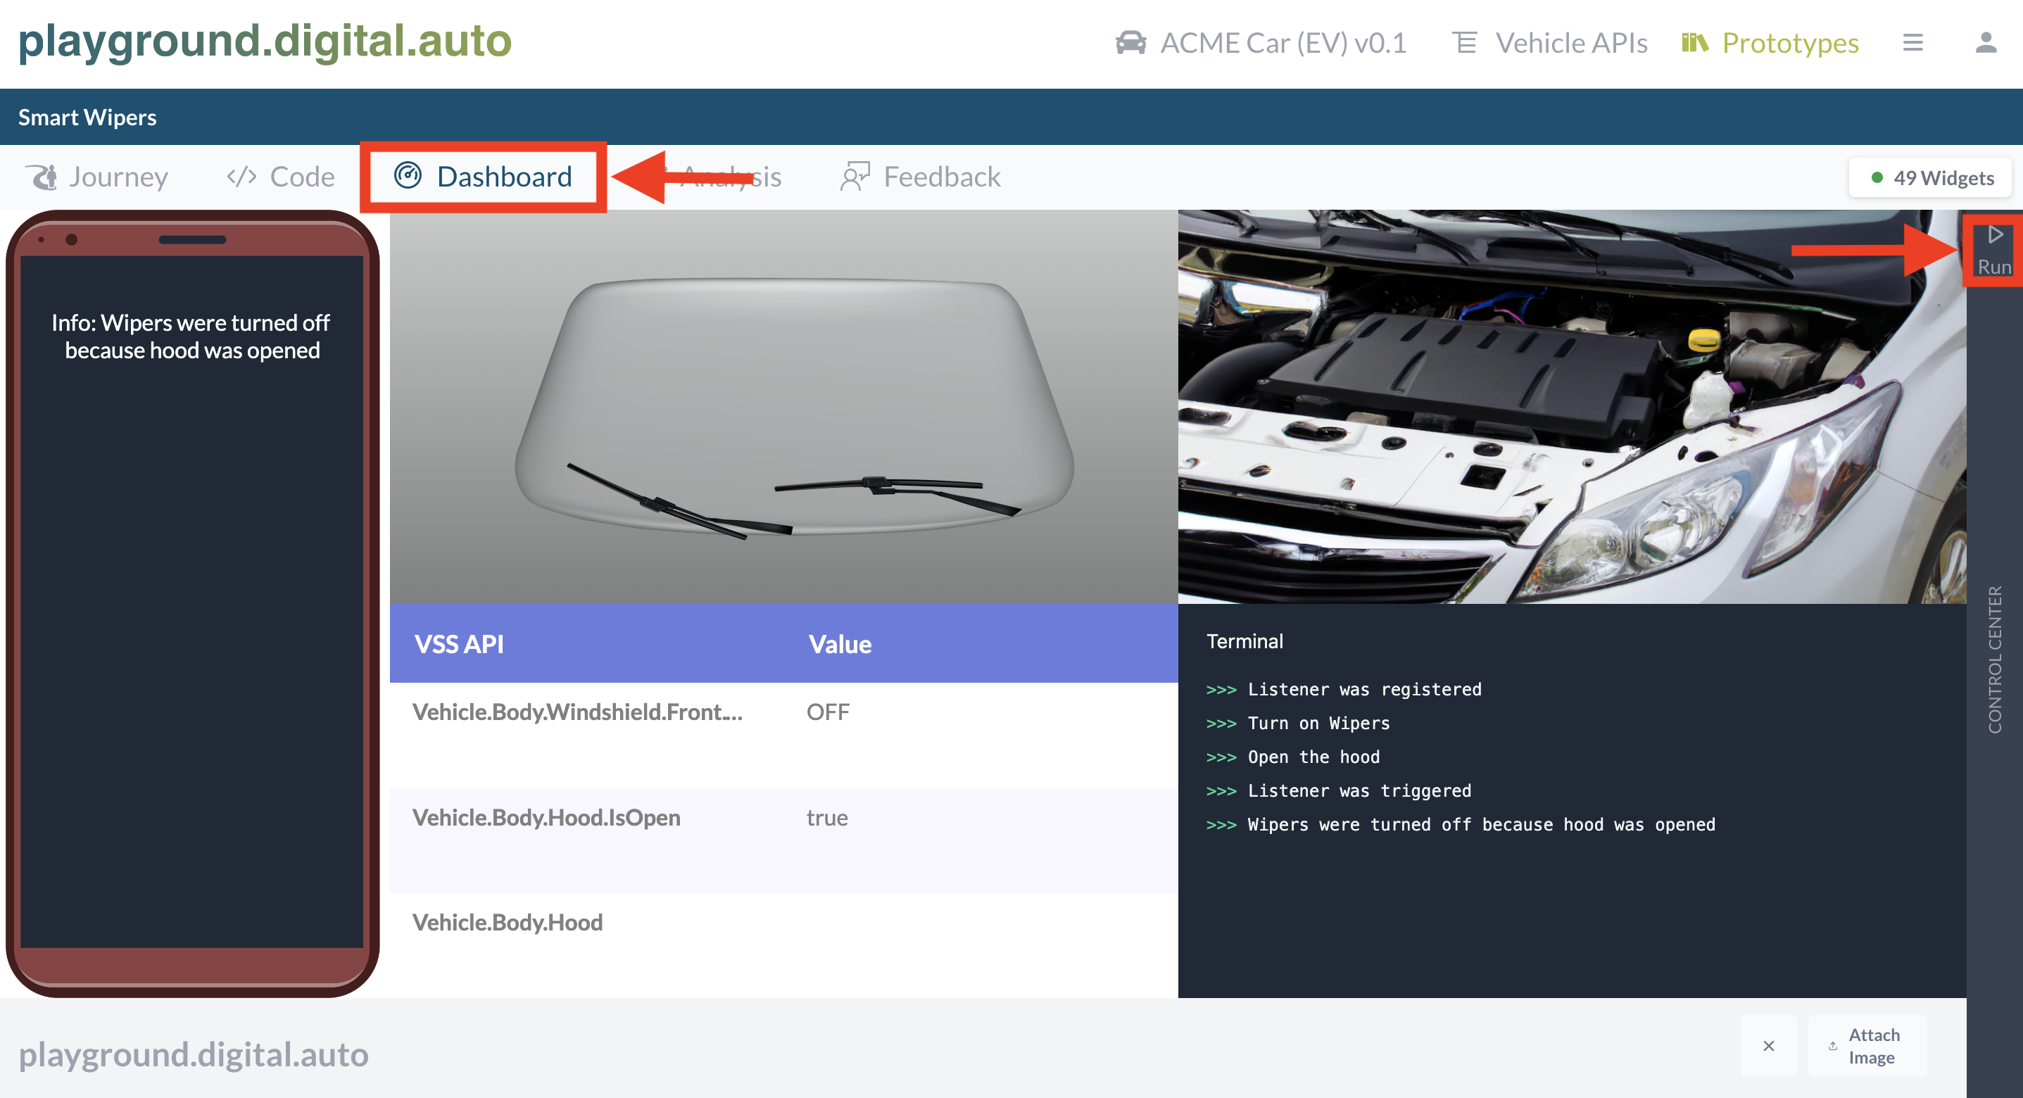This screenshot has width=2023, height=1098.
Task: Switch to the Code tab
Action: pyautogui.click(x=303, y=177)
